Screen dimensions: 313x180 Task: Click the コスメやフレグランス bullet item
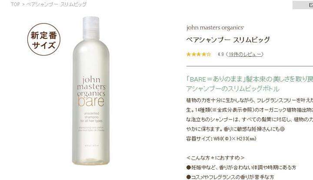230,177
